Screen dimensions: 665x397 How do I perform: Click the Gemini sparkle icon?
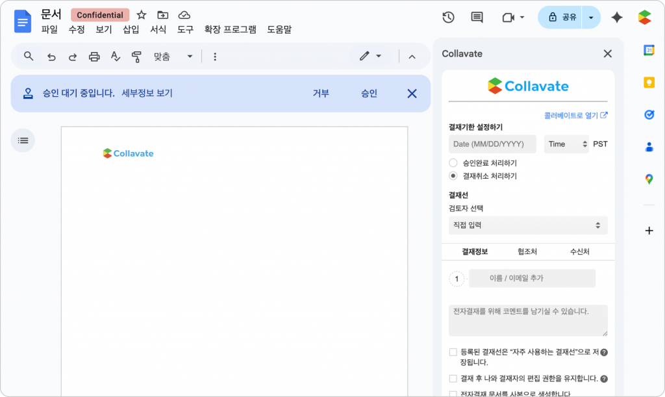point(617,18)
